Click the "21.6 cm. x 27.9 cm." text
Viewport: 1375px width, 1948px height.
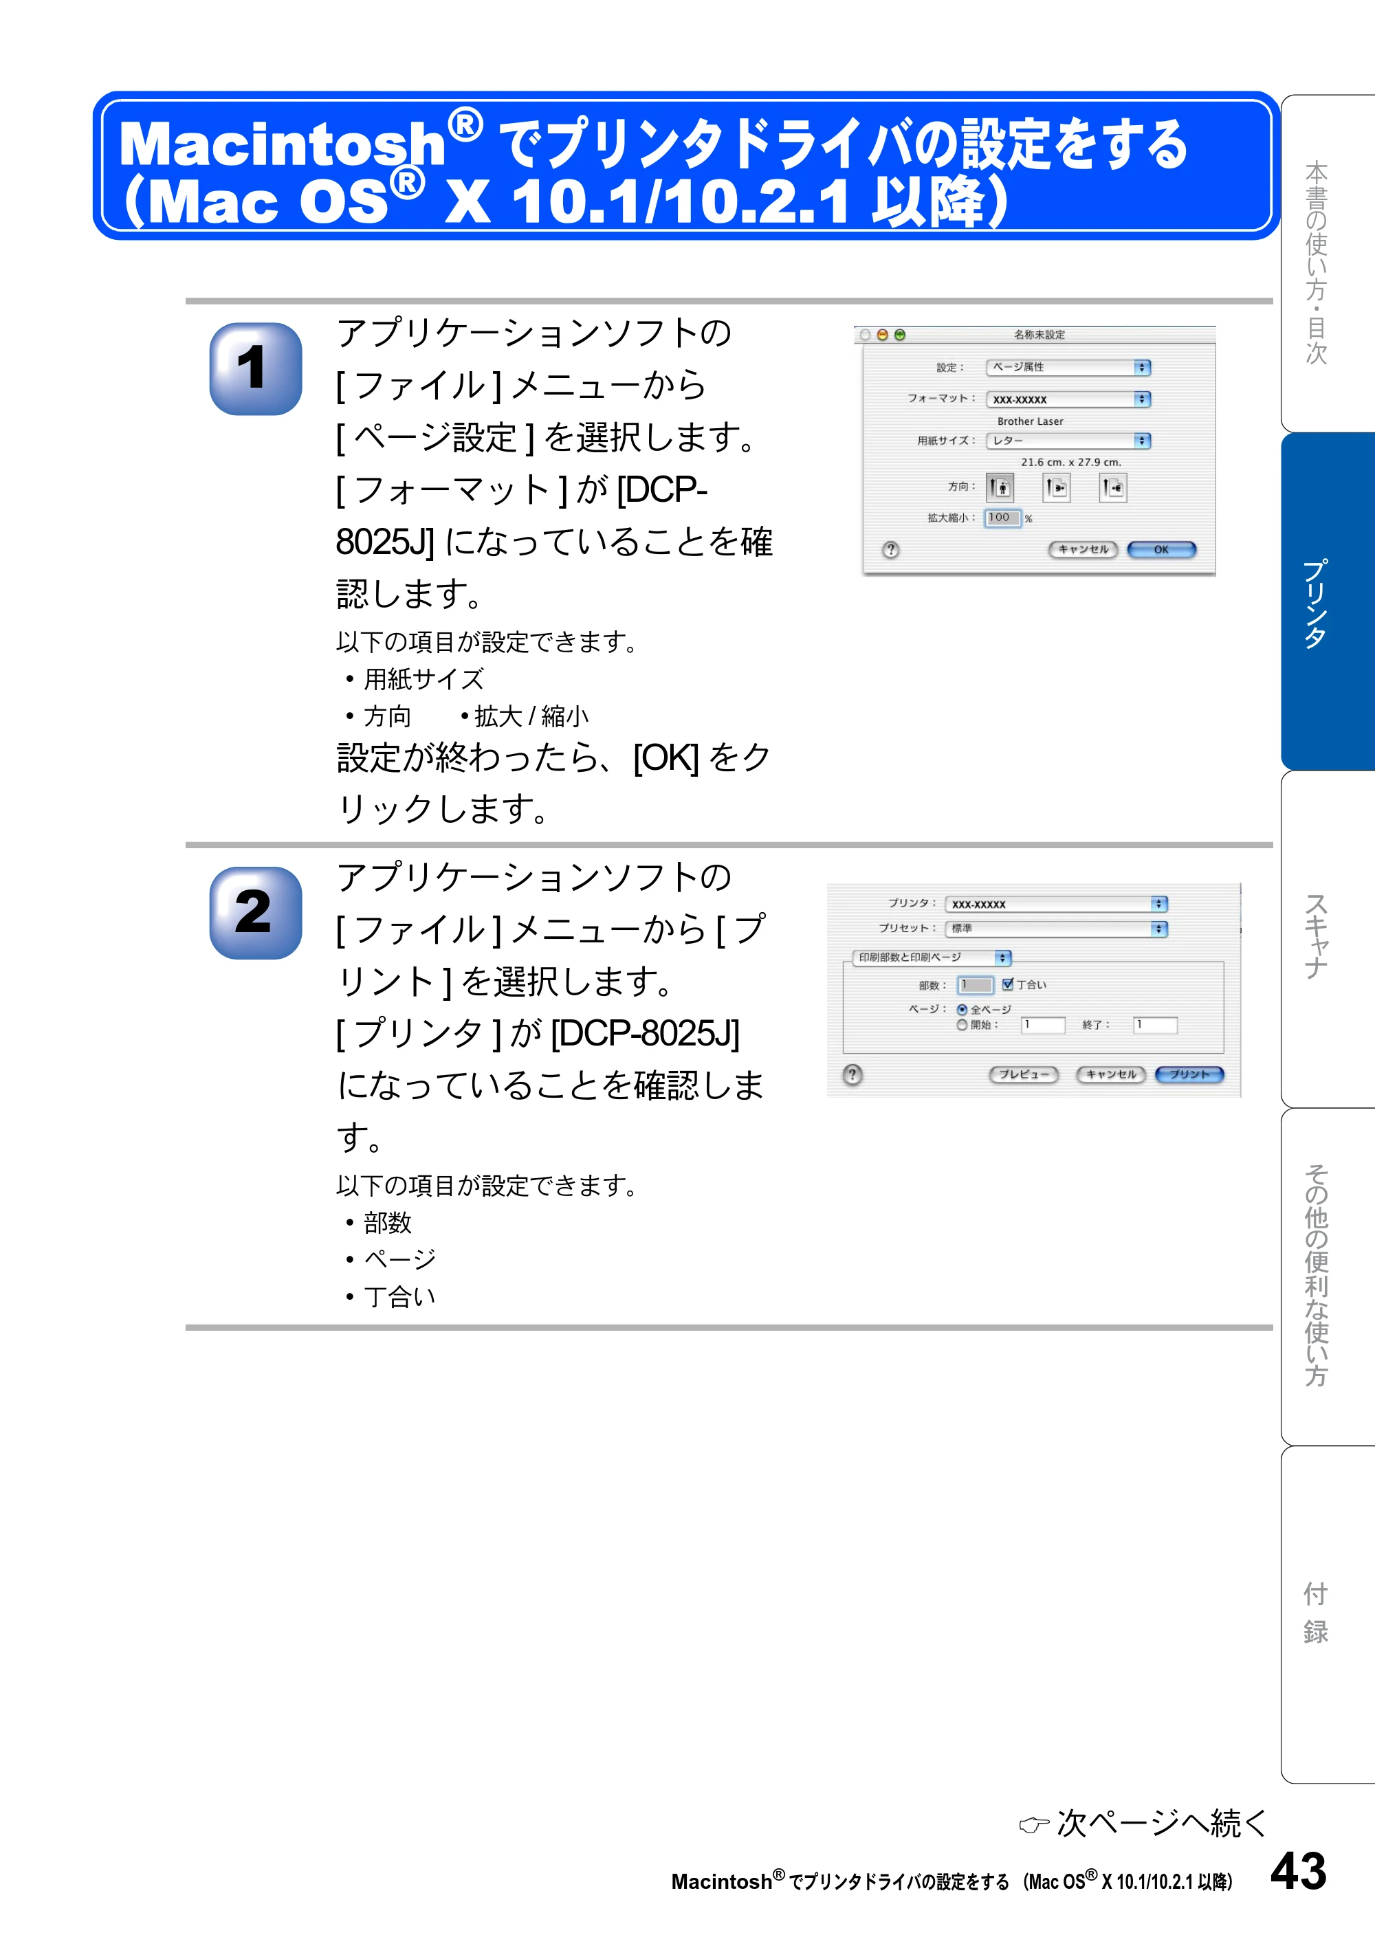click(x=1071, y=463)
